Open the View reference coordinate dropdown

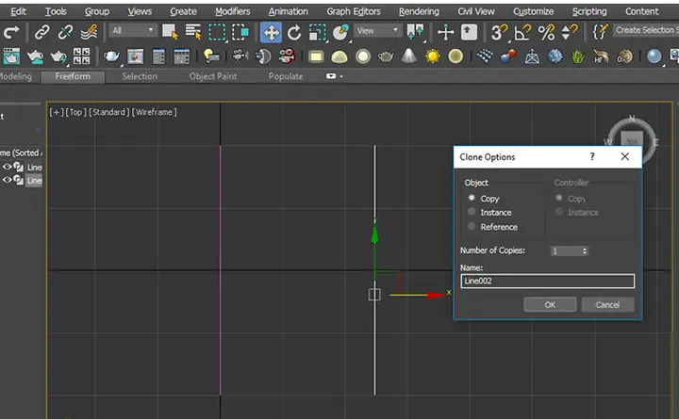tap(377, 31)
